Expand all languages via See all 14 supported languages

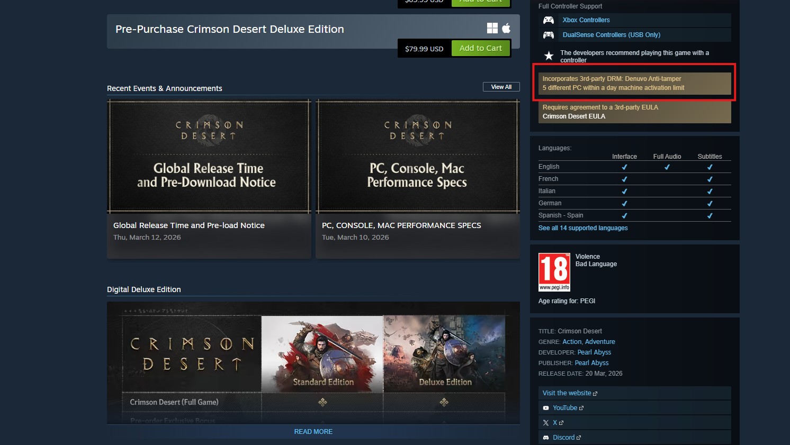(x=583, y=228)
